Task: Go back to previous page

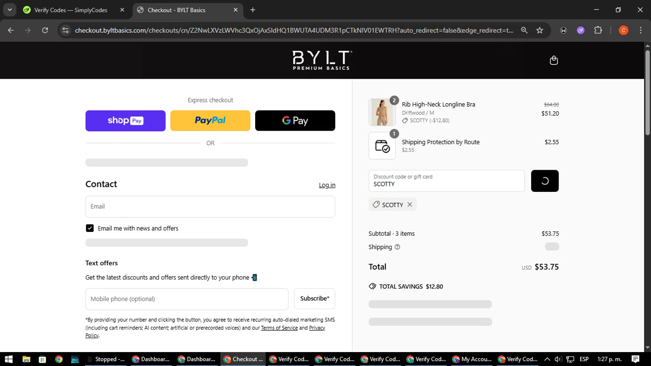Action: (x=11, y=30)
